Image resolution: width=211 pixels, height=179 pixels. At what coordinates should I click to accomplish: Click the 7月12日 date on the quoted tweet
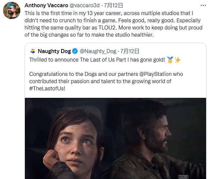click(130, 51)
